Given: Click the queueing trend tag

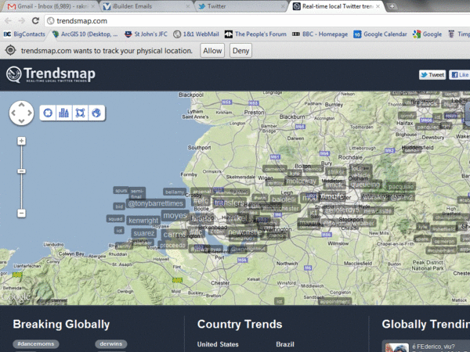Looking at the screenshot, I should pyautogui.click(x=365, y=185).
